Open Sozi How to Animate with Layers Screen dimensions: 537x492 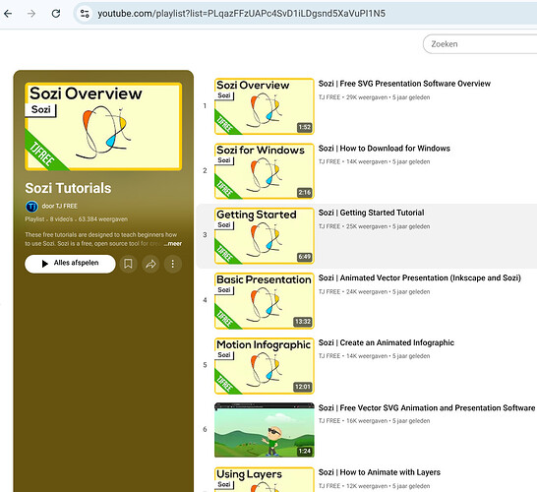coord(380,472)
